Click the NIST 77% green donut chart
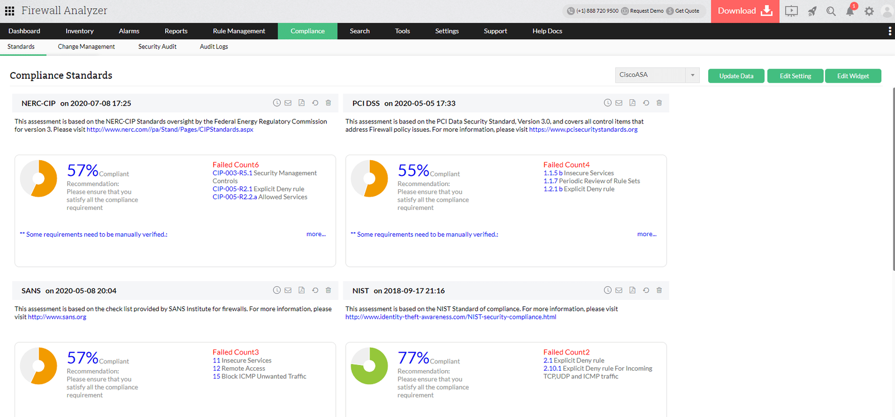The width and height of the screenshot is (895, 417). [x=369, y=366]
